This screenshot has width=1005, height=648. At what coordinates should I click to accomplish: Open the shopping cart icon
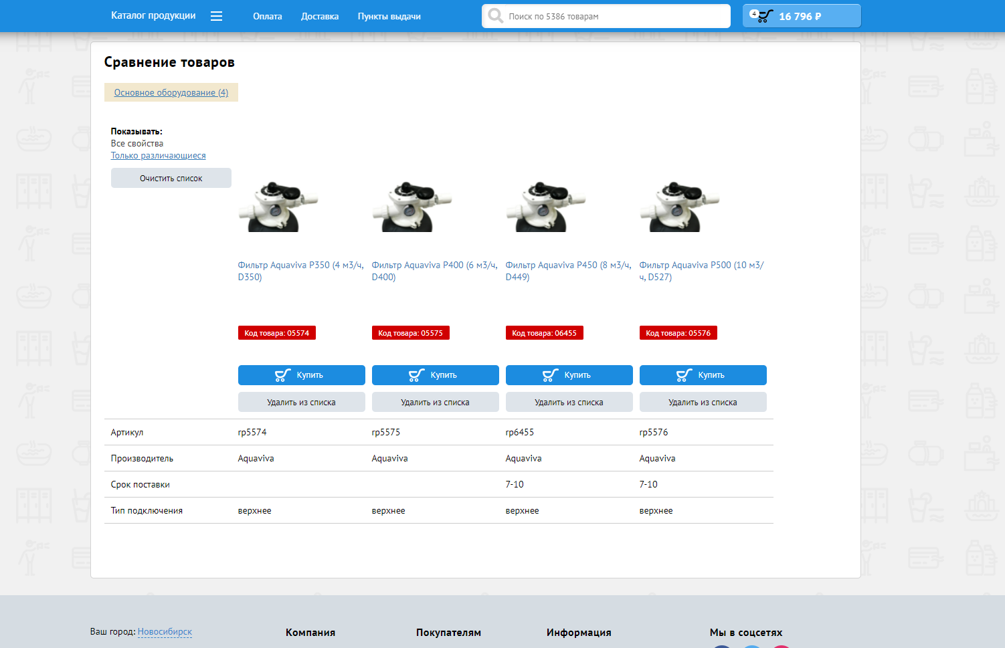point(764,16)
